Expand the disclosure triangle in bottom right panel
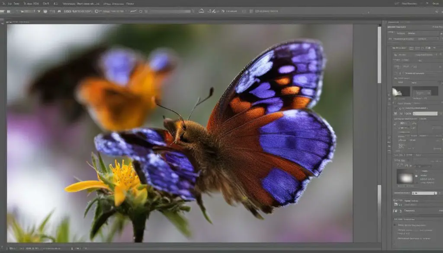This screenshot has height=253, width=443. click(x=395, y=225)
